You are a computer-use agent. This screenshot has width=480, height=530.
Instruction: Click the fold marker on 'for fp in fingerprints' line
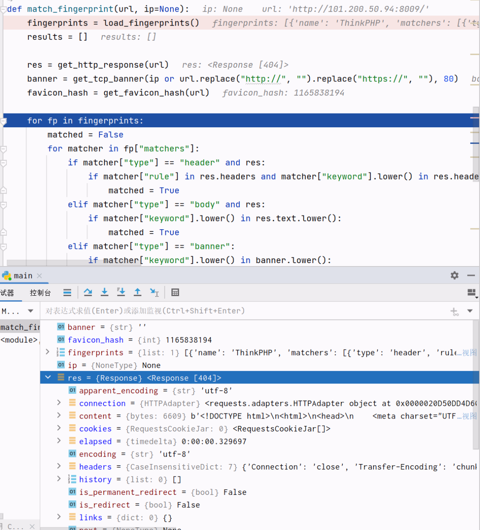tap(3, 121)
